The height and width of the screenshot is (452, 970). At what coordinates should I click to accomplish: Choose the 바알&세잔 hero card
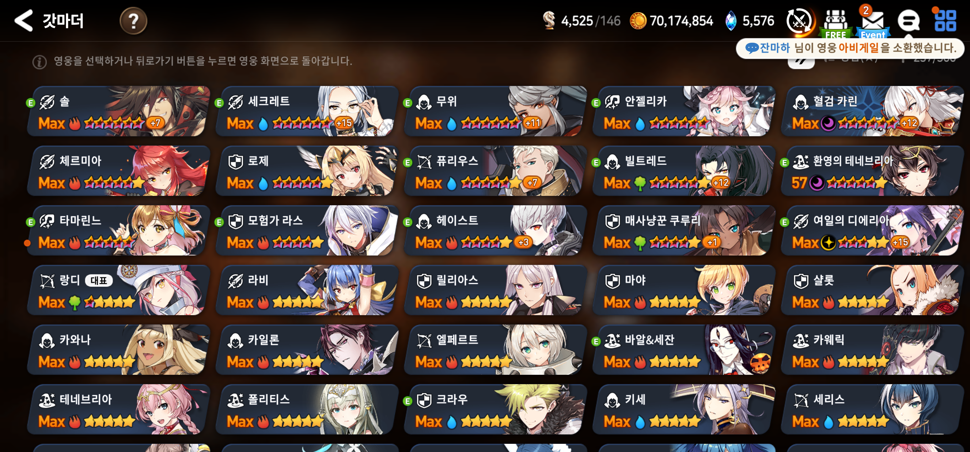tap(684, 350)
